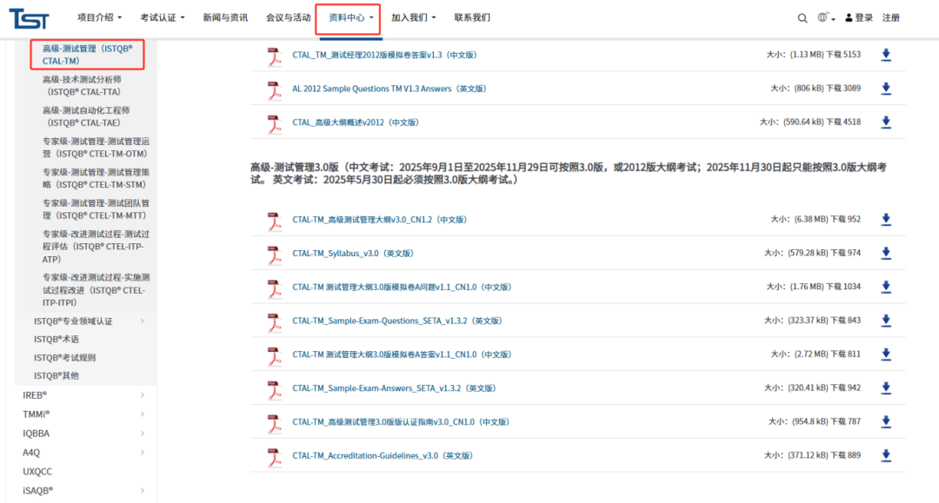Expand the IREB® sidebar category
Image resolution: width=939 pixels, height=503 pixels.
point(142,395)
